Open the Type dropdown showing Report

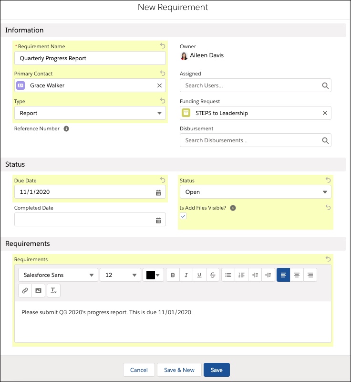coord(90,113)
